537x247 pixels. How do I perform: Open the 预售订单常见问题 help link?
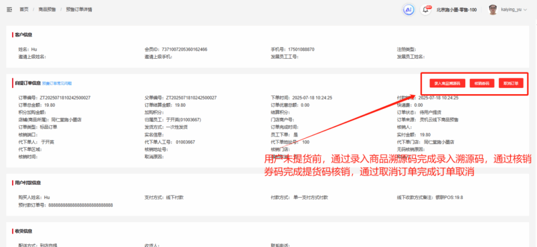[57, 83]
